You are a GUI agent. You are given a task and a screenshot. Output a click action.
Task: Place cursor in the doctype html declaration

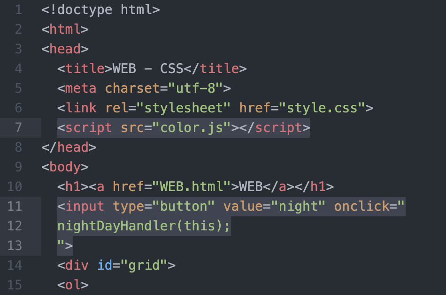point(100,10)
